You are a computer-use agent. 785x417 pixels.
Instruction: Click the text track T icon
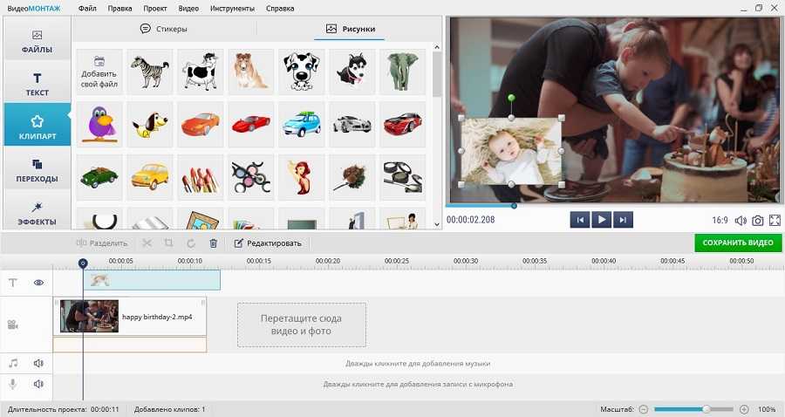coord(13,283)
